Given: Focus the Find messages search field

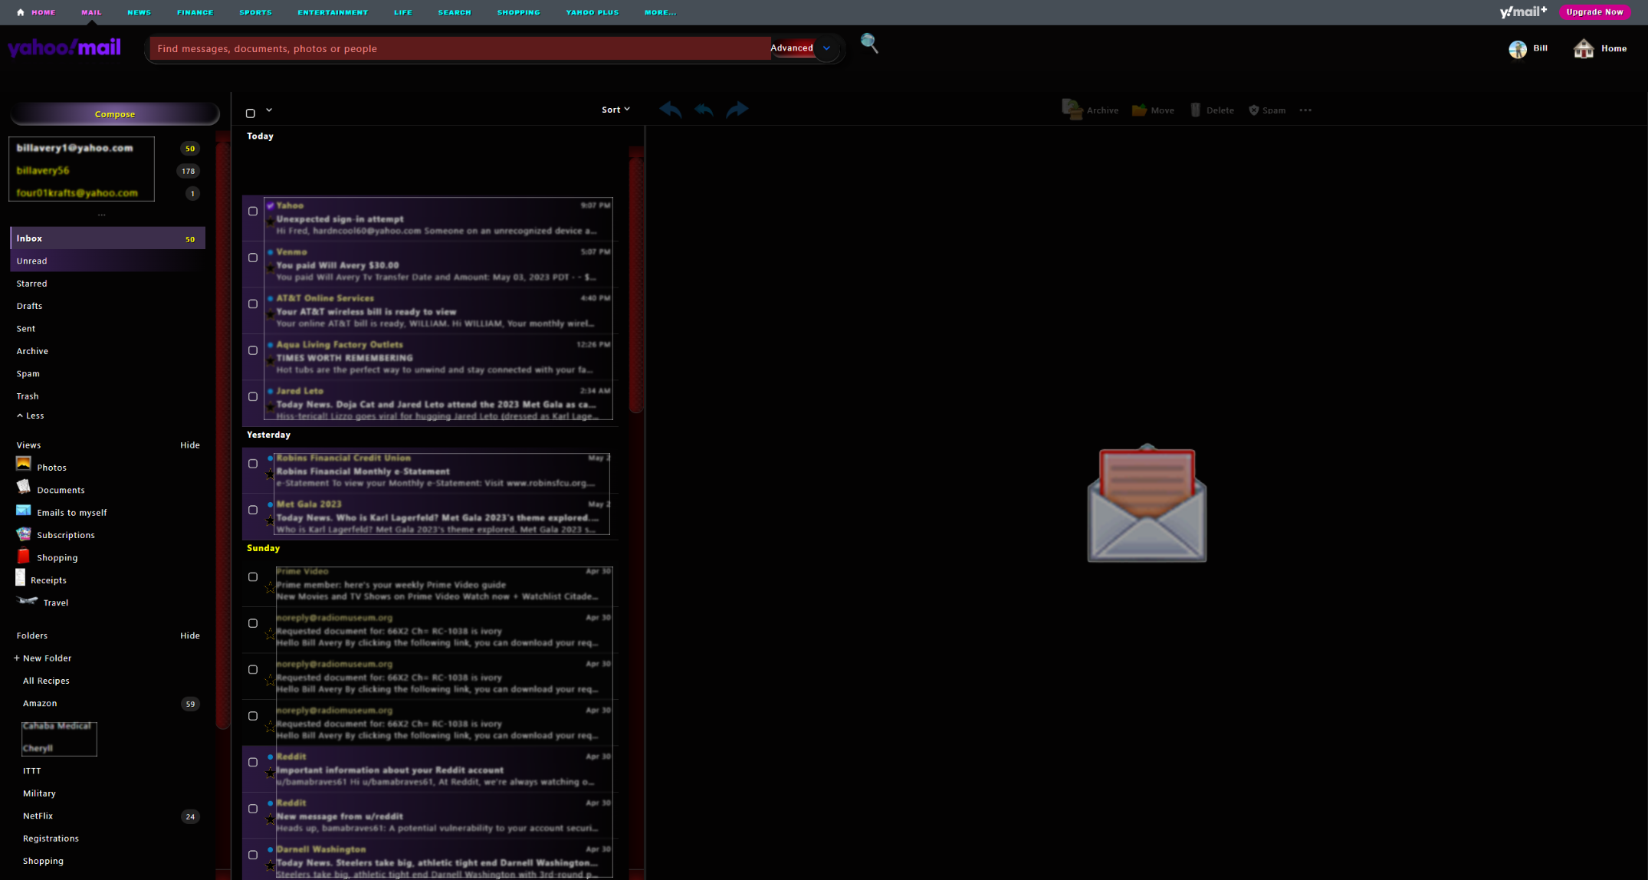Looking at the screenshot, I should pos(460,48).
